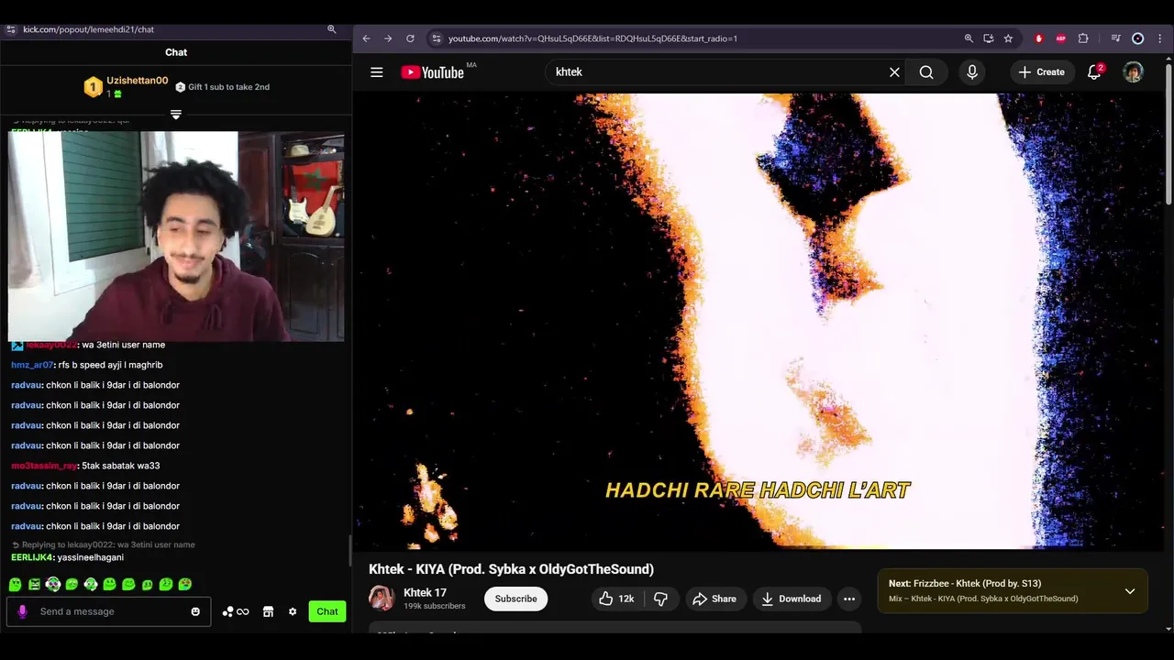1174x660 pixels.
Task: Dislike the Khtek KIYA video
Action: click(x=660, y=599)
